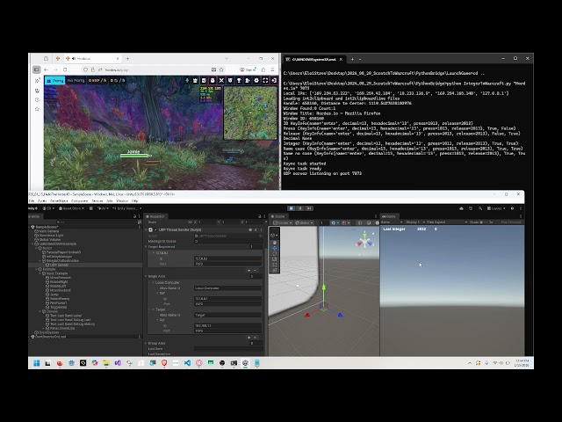Open UDP Thread Sender component options menu
Image resolution: width=562 pixels, height=422 pixels.
tap(262, 229)
